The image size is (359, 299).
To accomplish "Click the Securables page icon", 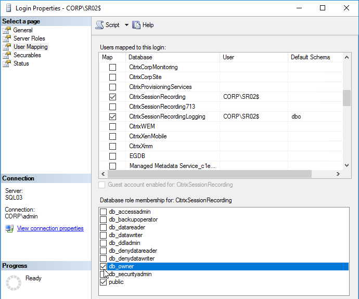I will [x=7, y=55].
